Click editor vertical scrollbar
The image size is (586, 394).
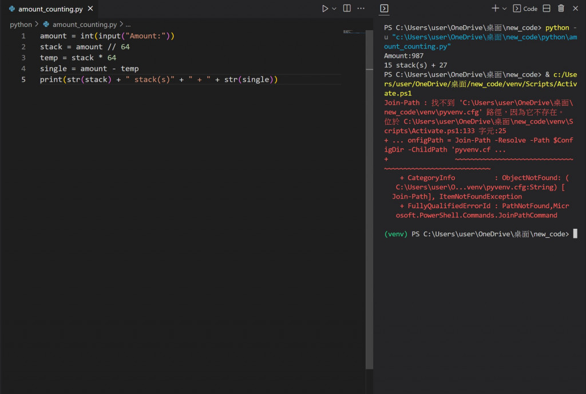369,200
